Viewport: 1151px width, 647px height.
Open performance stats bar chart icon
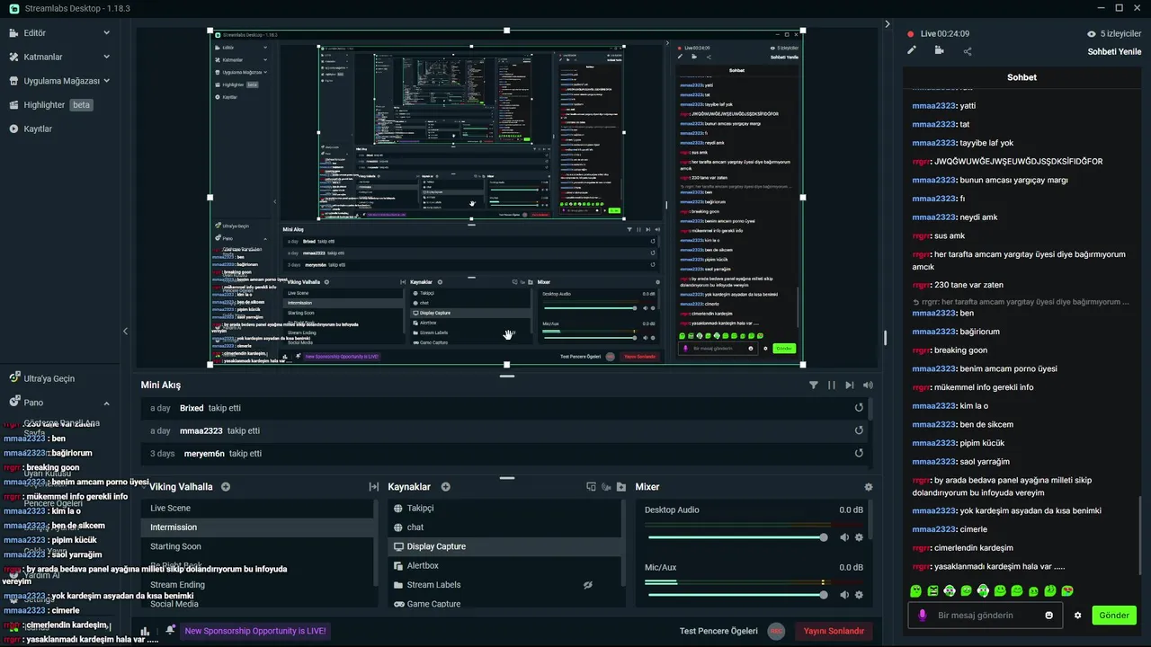point(145,631)
